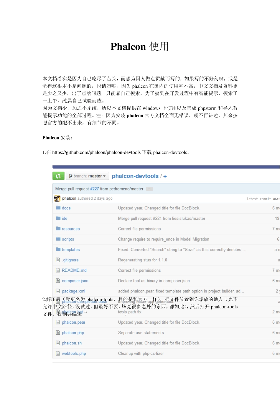Click 'Separate use statements' commit message

pyautogui.click(x=141, y=333)
